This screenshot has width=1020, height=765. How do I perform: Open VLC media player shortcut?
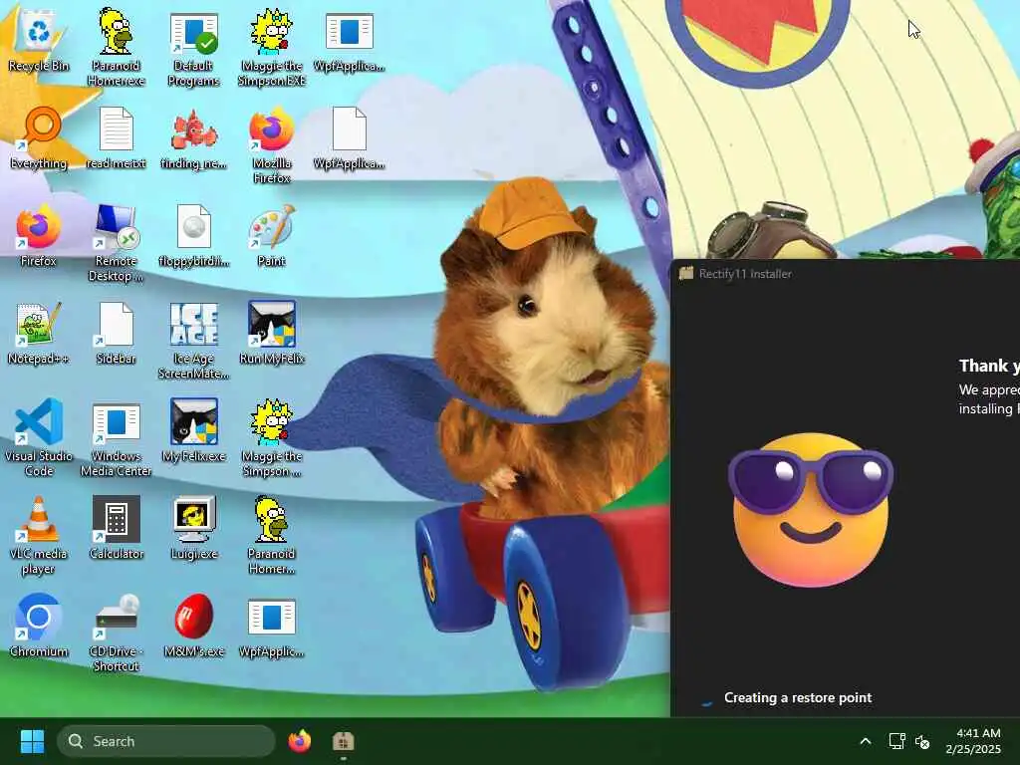click(x=39, y=535)
